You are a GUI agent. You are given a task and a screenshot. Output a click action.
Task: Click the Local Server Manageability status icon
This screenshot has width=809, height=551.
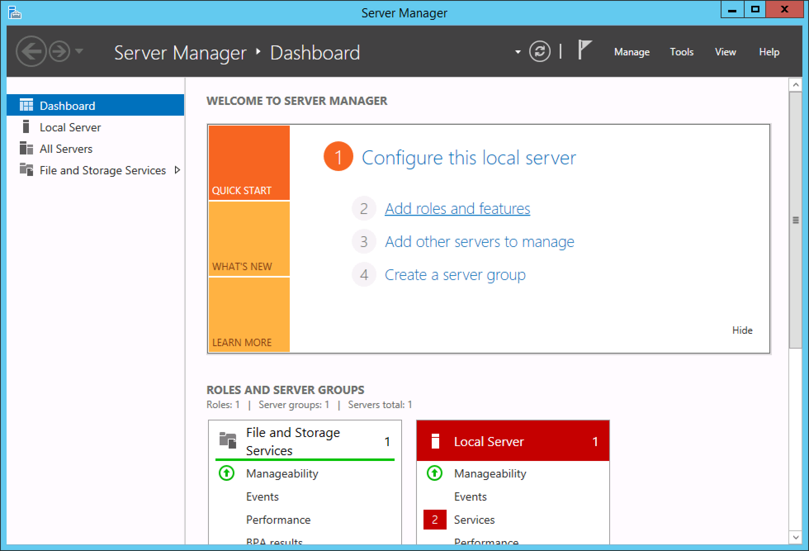pyautogui.click(x=434, y=473)
